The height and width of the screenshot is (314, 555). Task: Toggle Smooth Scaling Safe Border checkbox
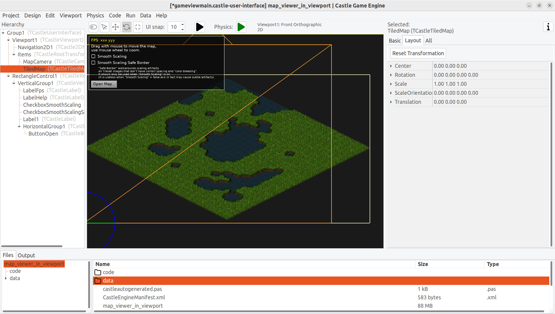93,63
